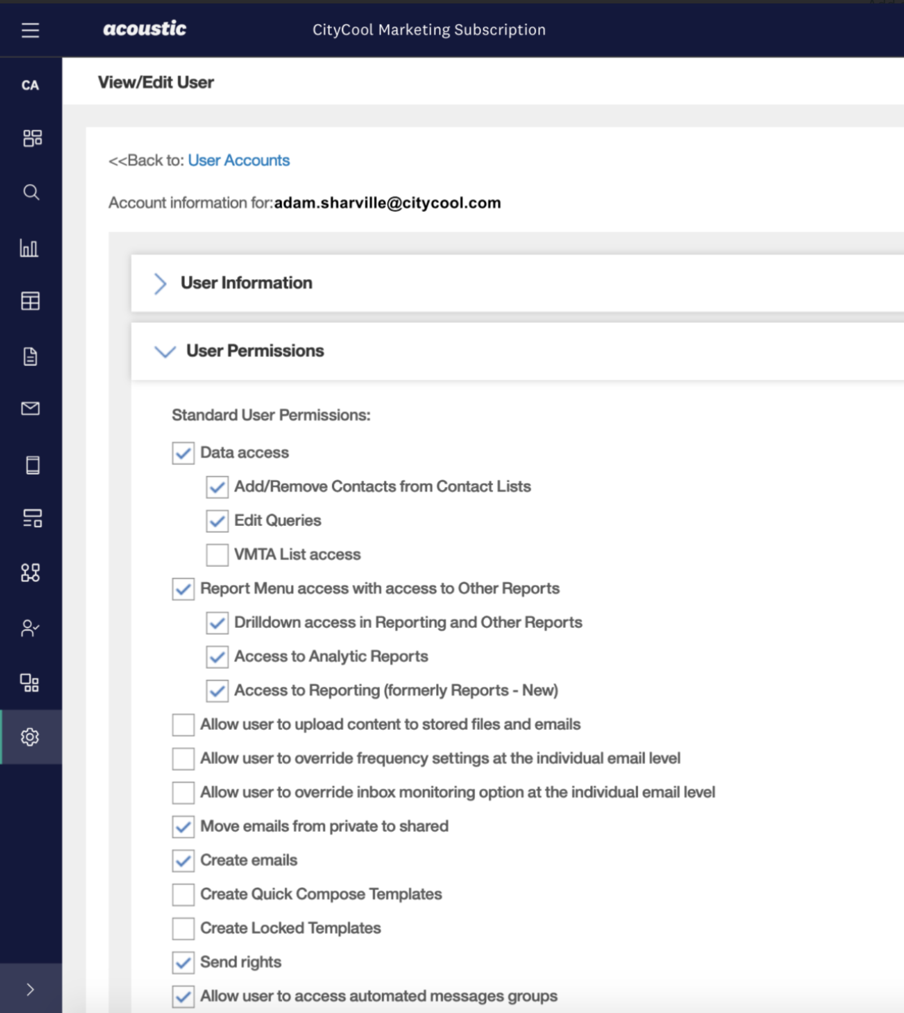Viewport: 904px width, 1013px height.
Task: Click the document file sidebar icon
Action: (x=30, y=356)
